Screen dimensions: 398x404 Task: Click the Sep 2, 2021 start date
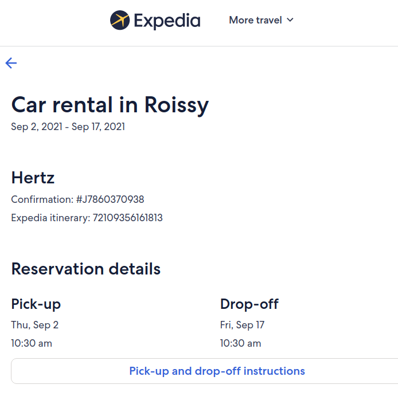click(x=37, y=127)
